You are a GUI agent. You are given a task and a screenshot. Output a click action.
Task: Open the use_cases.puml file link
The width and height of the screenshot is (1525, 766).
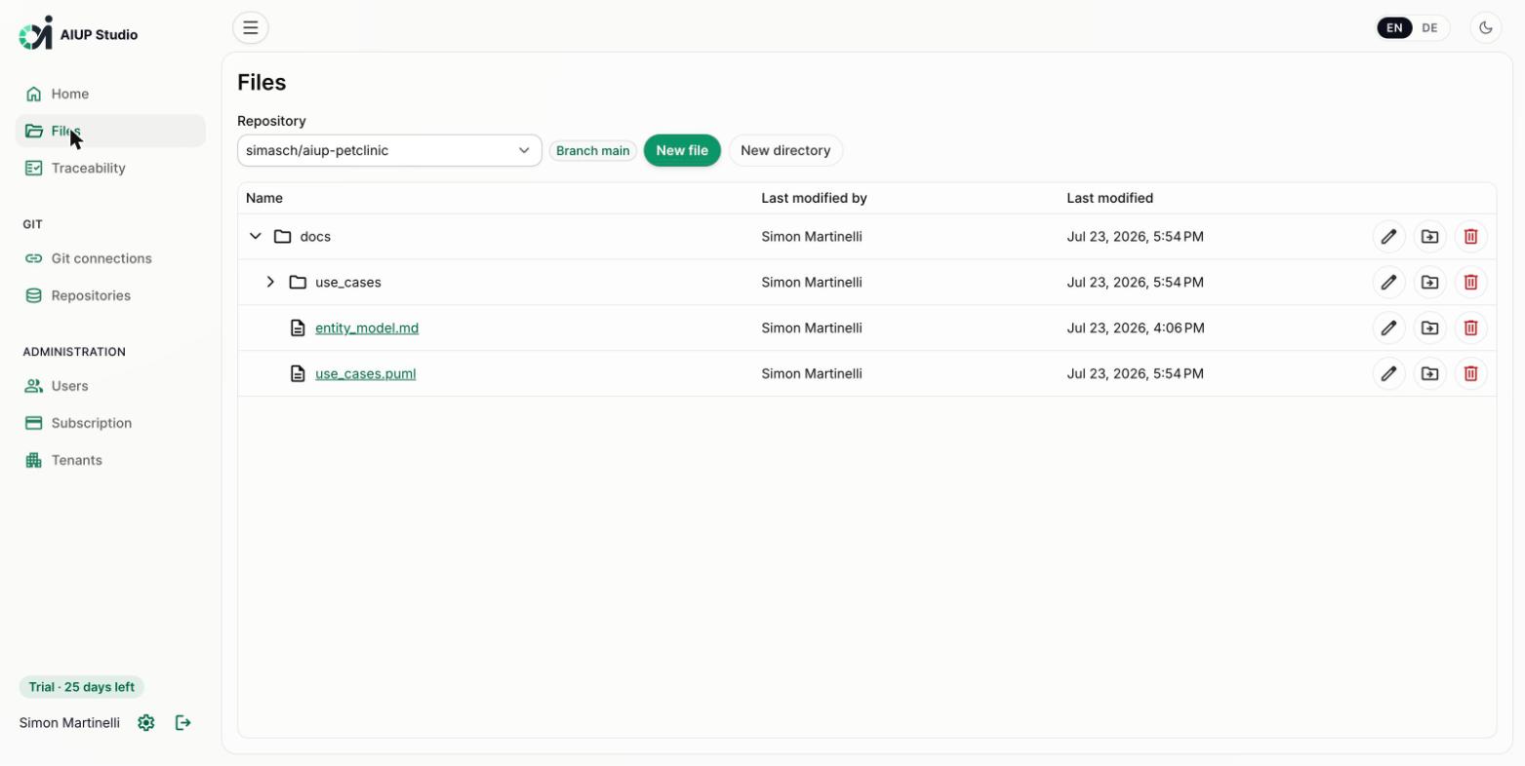(x=366, y=374)
